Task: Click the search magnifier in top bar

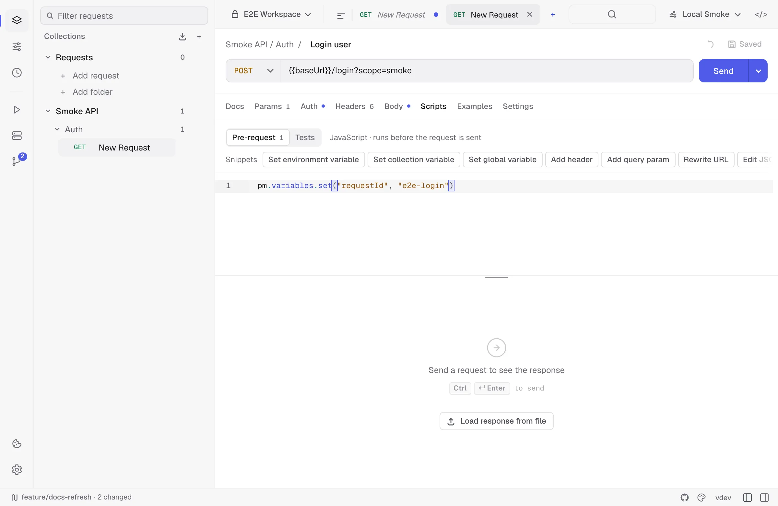Action: (612, 14)
